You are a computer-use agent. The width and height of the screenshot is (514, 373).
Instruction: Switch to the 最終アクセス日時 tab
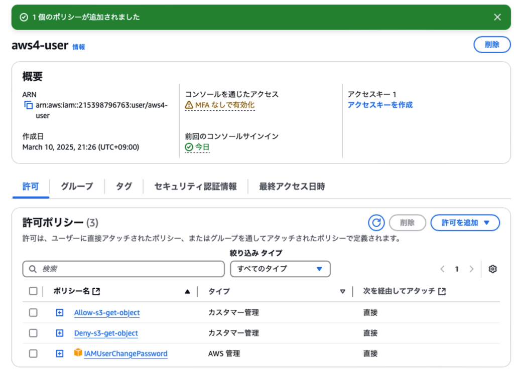[x=292, y=186]
